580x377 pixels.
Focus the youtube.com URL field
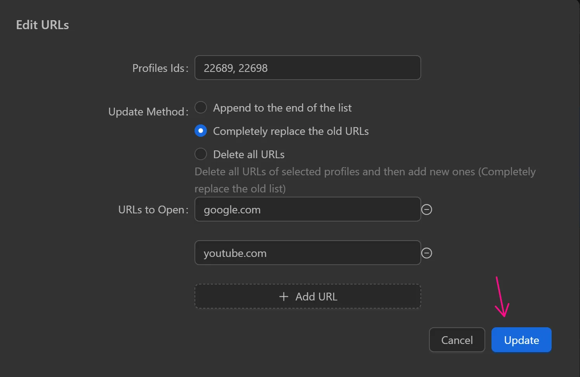307,253
